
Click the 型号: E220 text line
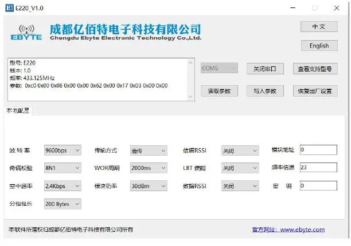click(x=22, y=63)
